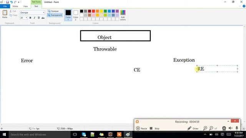
Task: Show hidden system tray icons
Action: tap(205, 135)
